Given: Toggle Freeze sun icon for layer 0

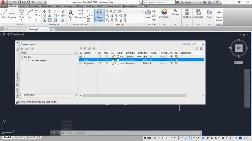Looking at the screenshot, I should [107, 56].
